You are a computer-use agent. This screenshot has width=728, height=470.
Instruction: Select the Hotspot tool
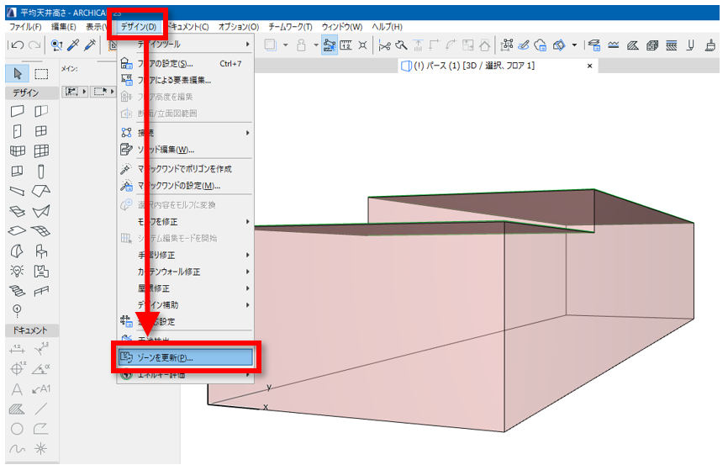(41, 449)
